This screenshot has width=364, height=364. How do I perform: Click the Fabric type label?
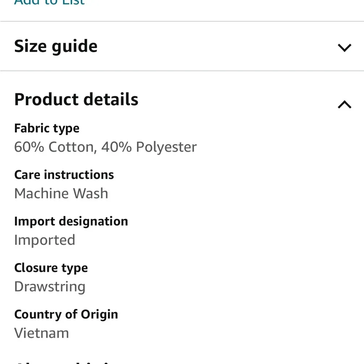(47, 128)
